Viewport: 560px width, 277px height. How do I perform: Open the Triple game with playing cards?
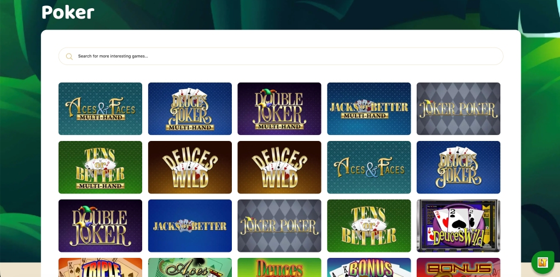(x=101, y=267)
